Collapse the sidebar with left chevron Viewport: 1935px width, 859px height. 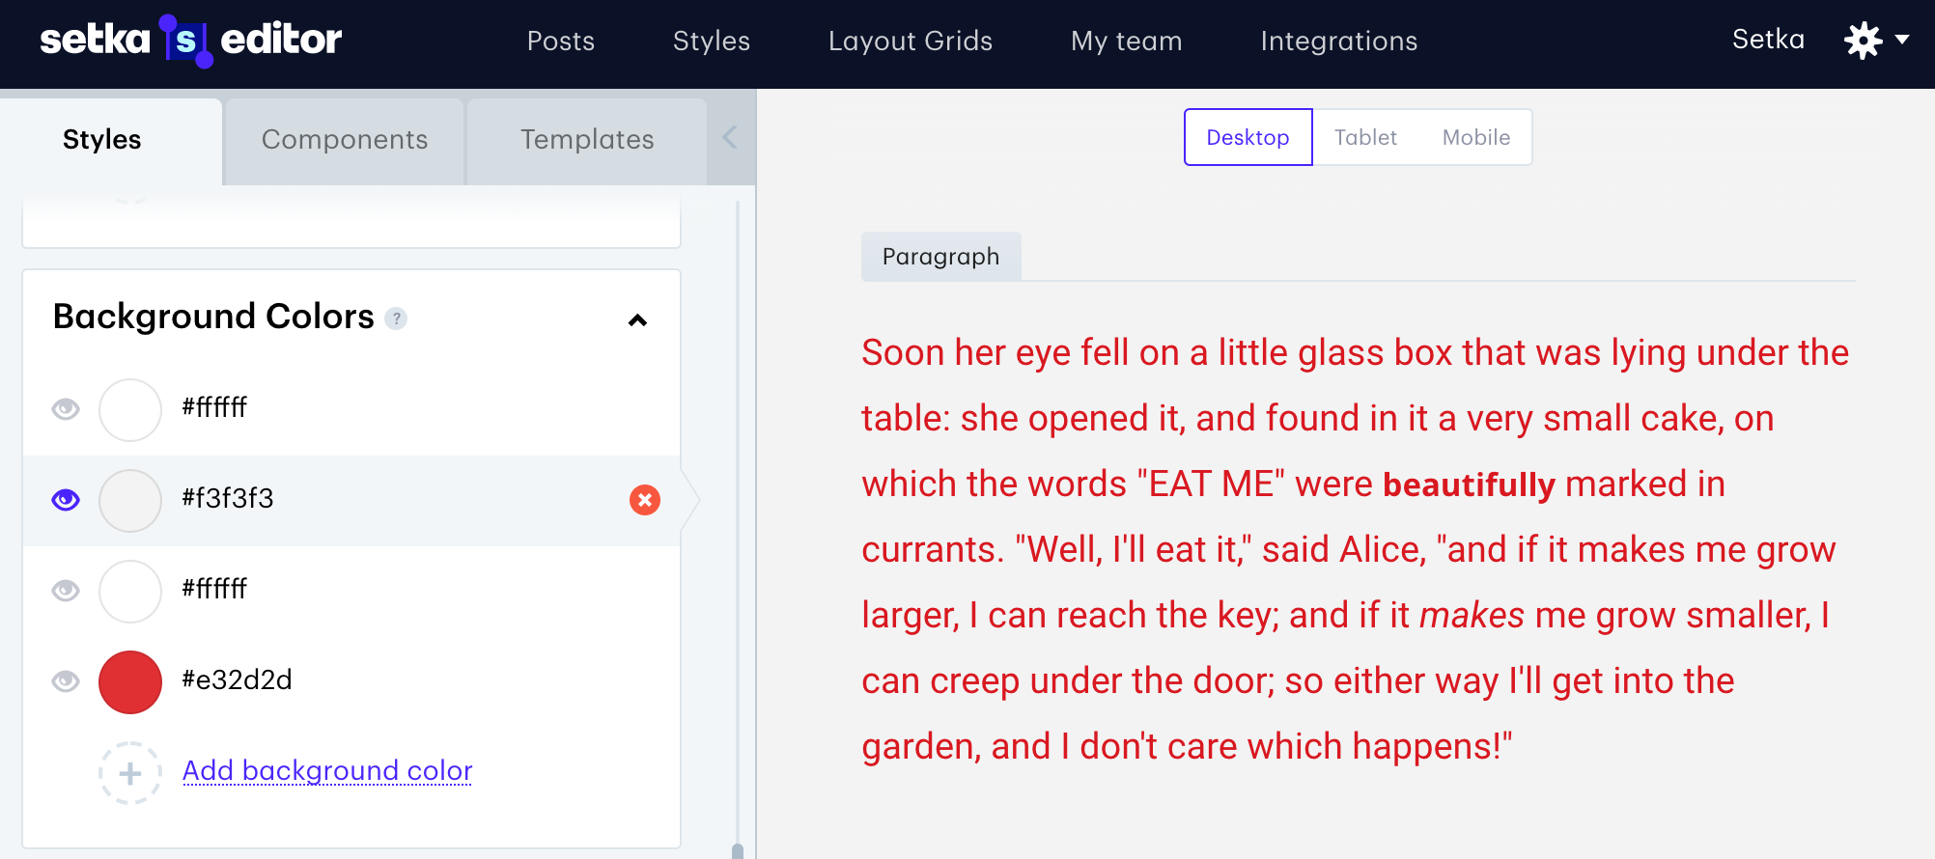pyautogui.click(x=730, y=138)
